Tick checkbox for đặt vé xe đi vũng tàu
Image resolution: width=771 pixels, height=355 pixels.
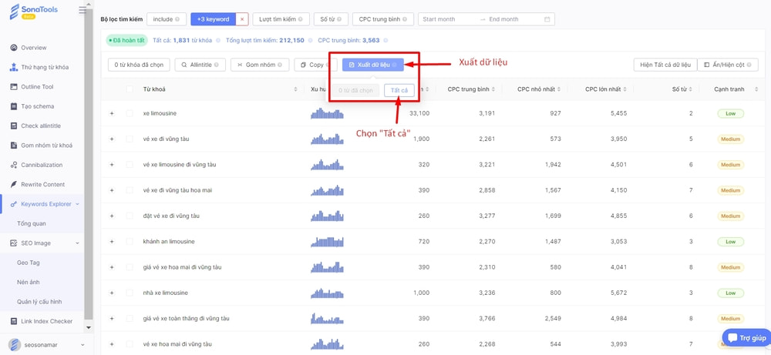coord(130,216)
